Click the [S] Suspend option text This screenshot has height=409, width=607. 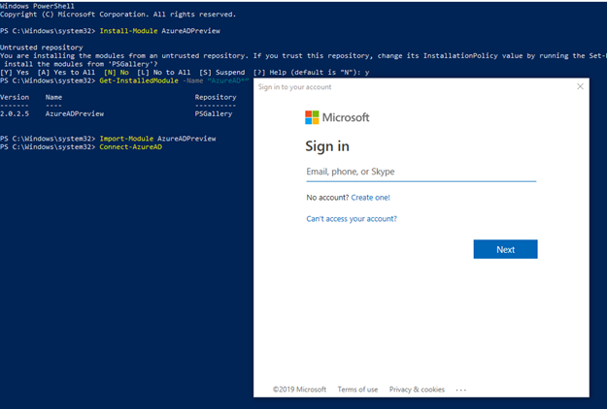click(222, 73)
